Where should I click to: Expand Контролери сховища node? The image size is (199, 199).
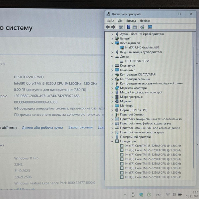[112, 79]
